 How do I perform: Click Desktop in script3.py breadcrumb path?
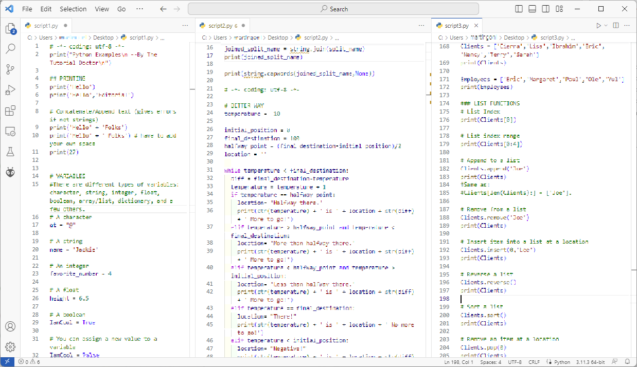pos(514,38)
